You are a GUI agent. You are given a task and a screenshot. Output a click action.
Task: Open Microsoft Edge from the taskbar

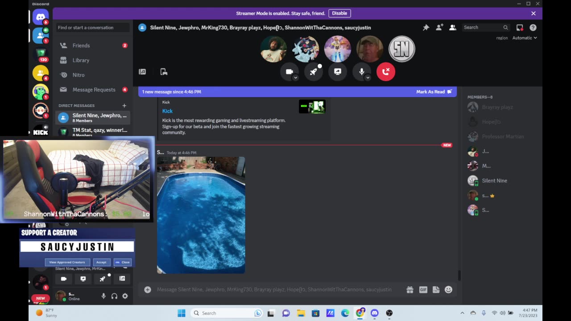click(345, 313)
